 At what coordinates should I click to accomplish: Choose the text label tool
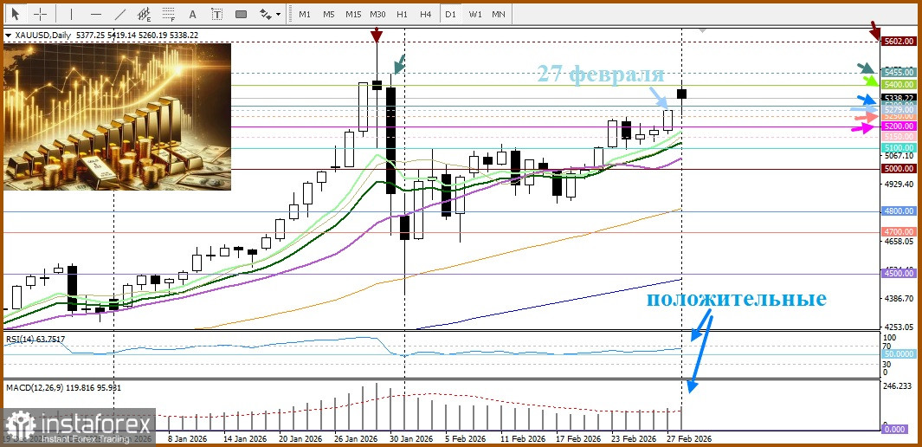217,14
